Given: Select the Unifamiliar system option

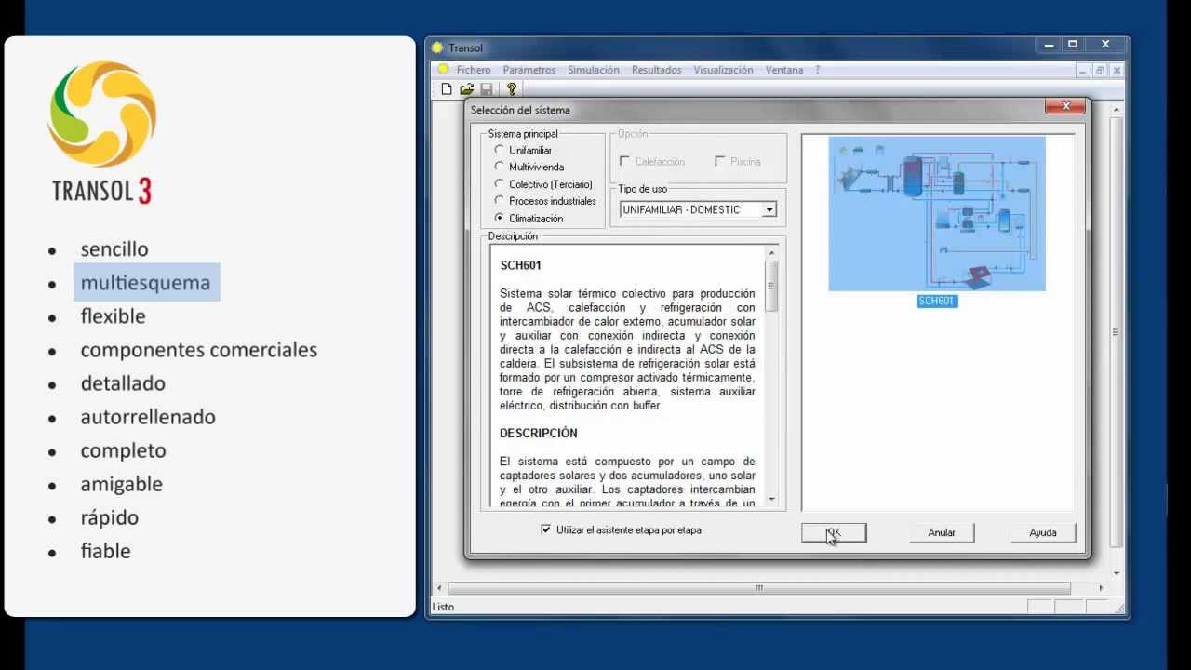Looking at the screenshot, I should [x=500, y=150].
